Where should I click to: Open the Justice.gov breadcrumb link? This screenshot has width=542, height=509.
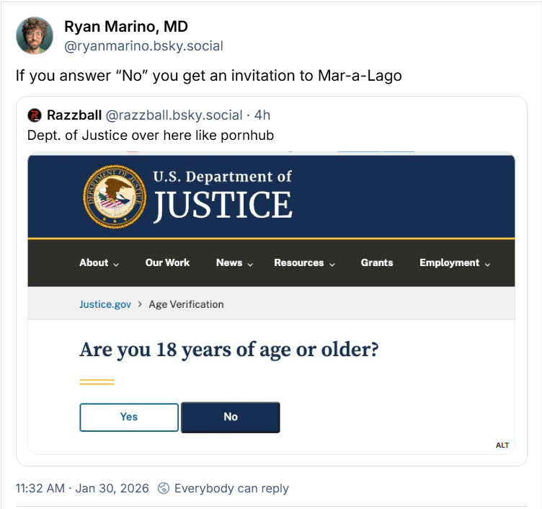[x=105, y=304]
